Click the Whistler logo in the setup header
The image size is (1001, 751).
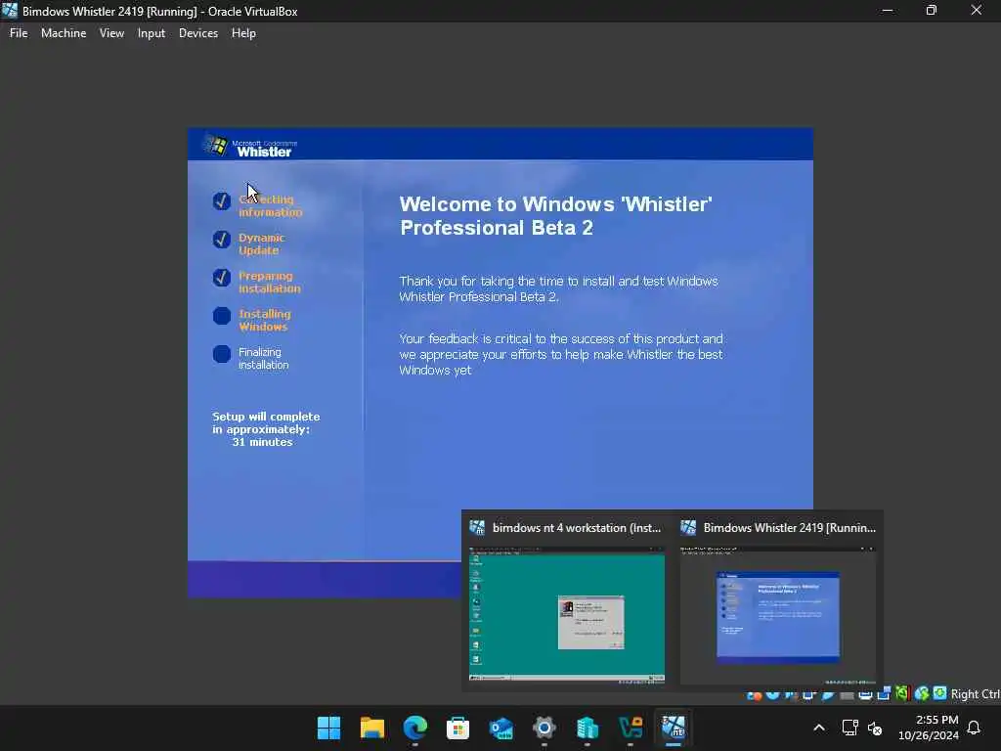[x=249, y=146]
